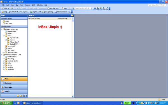Collapse the Mailbox - Raito, Lee tree
The image size is (168, 105).
click(x=2, y=29)
